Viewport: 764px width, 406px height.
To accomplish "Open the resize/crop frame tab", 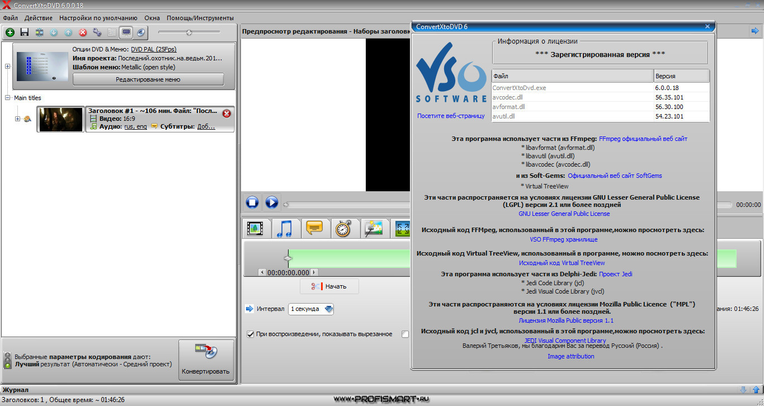I will coord(402,228).
